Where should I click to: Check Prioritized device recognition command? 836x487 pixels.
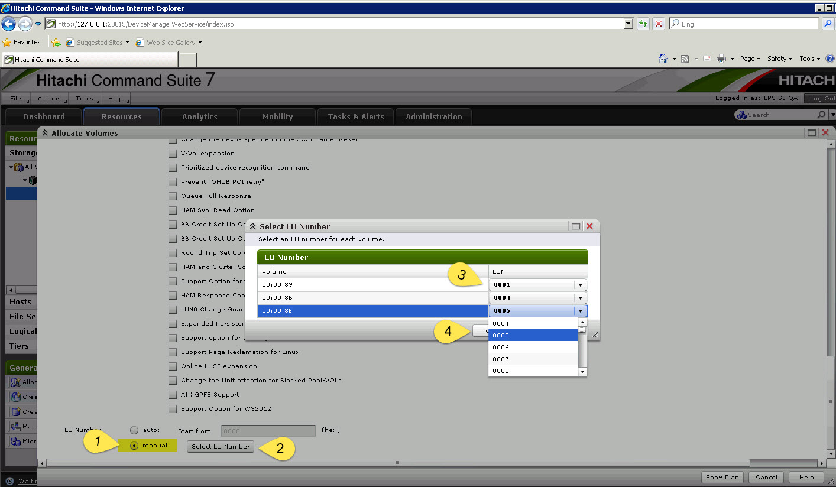coord(173,168)
